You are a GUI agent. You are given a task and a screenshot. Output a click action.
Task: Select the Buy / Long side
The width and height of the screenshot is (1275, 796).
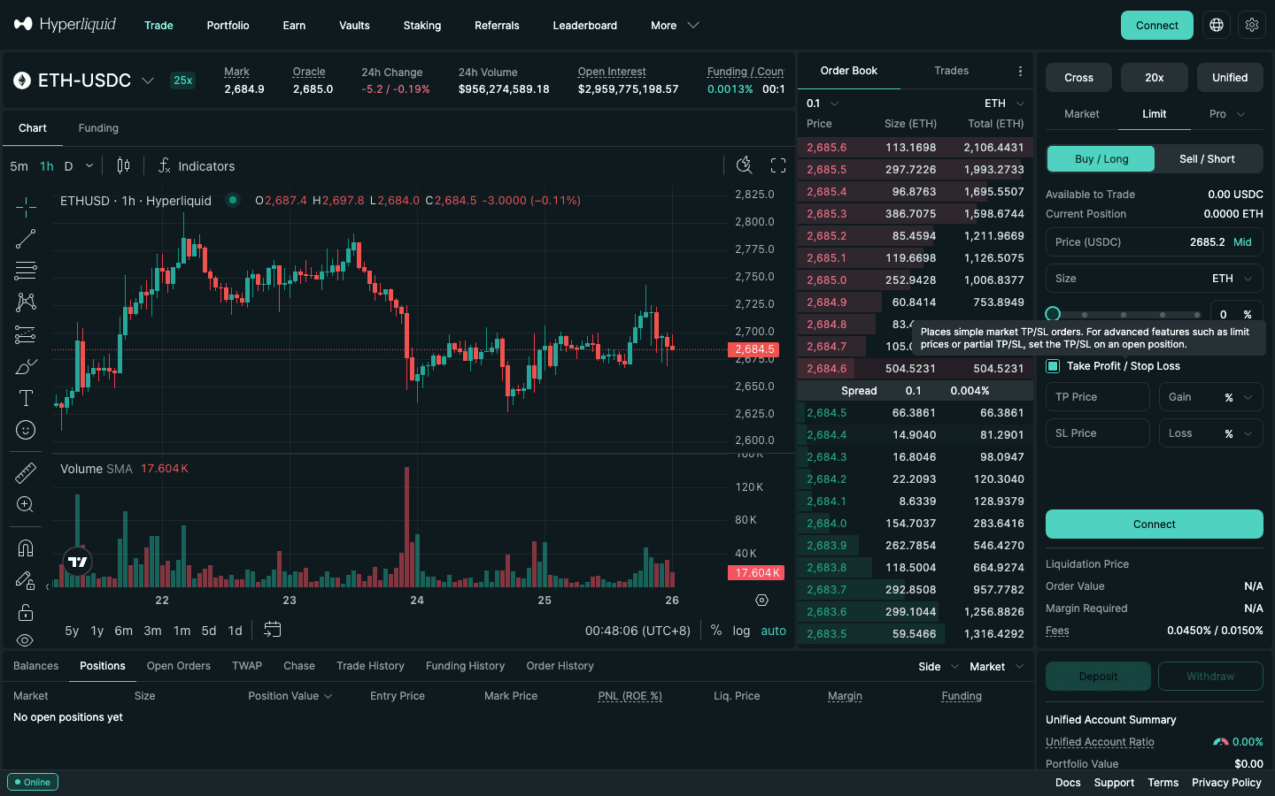(x=1101, y=159)
